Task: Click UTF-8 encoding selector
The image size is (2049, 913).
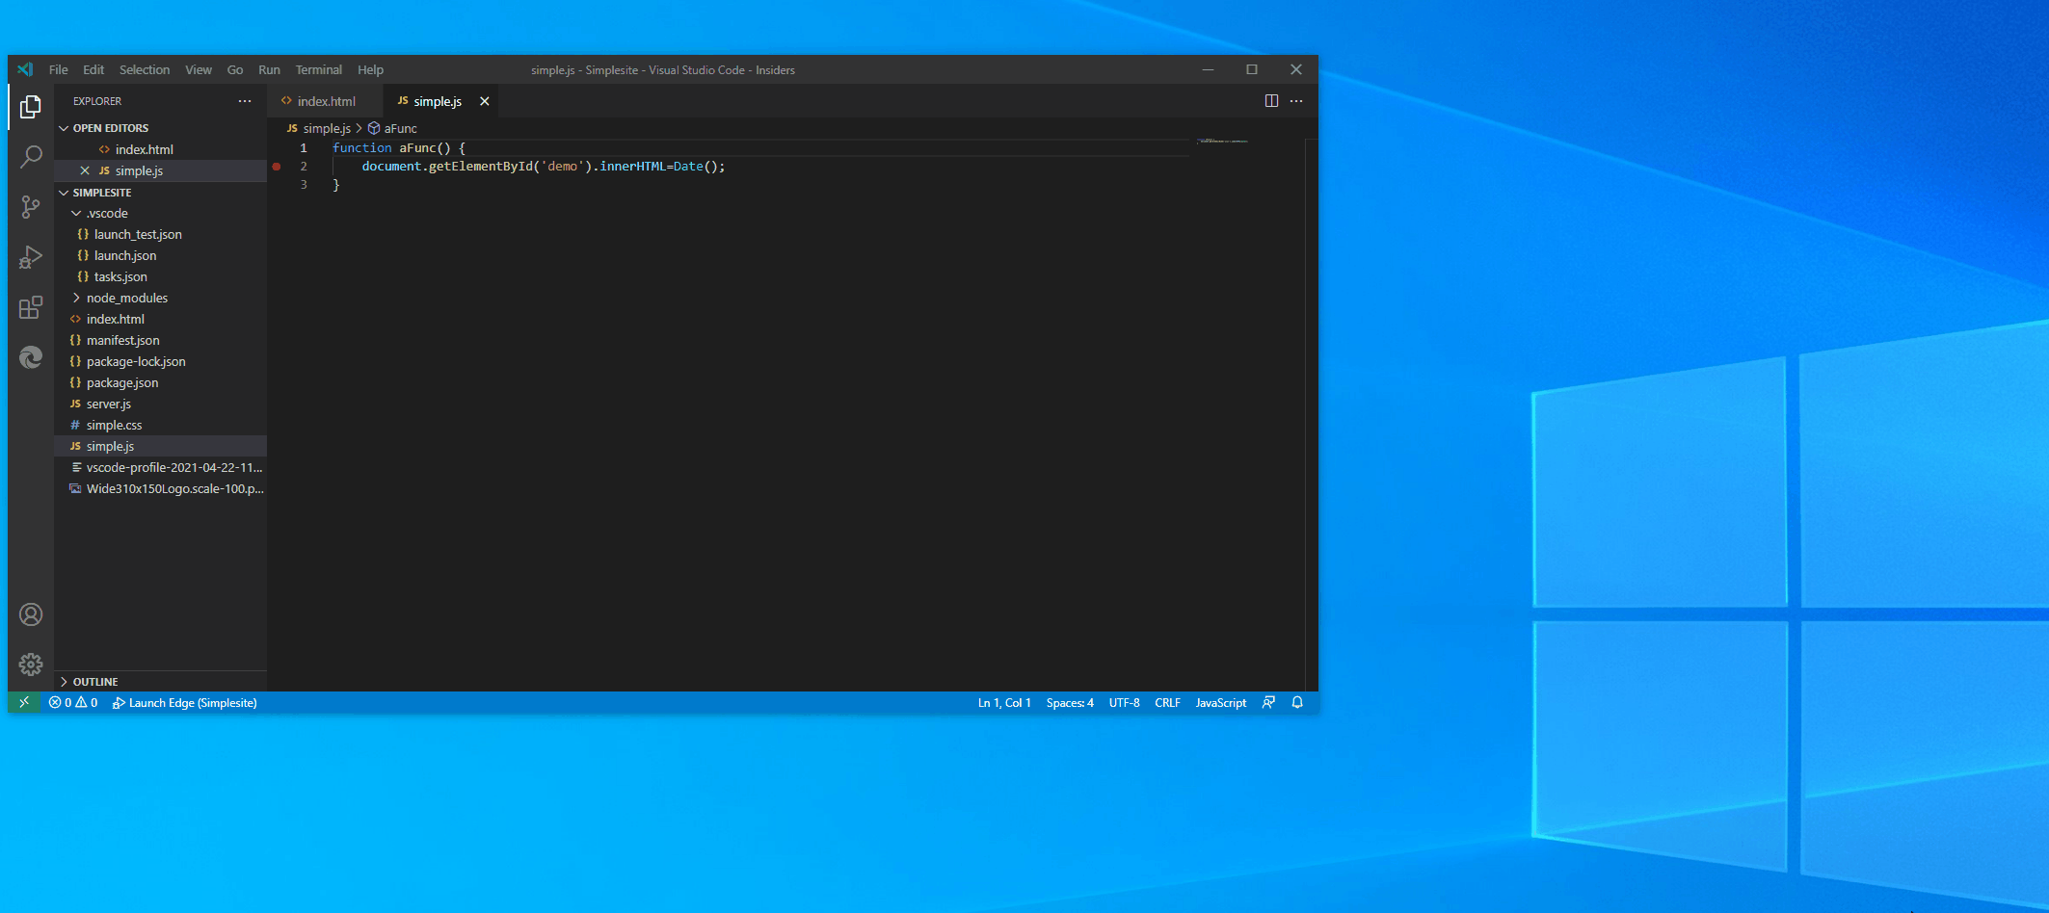Action: [1124, 703]
